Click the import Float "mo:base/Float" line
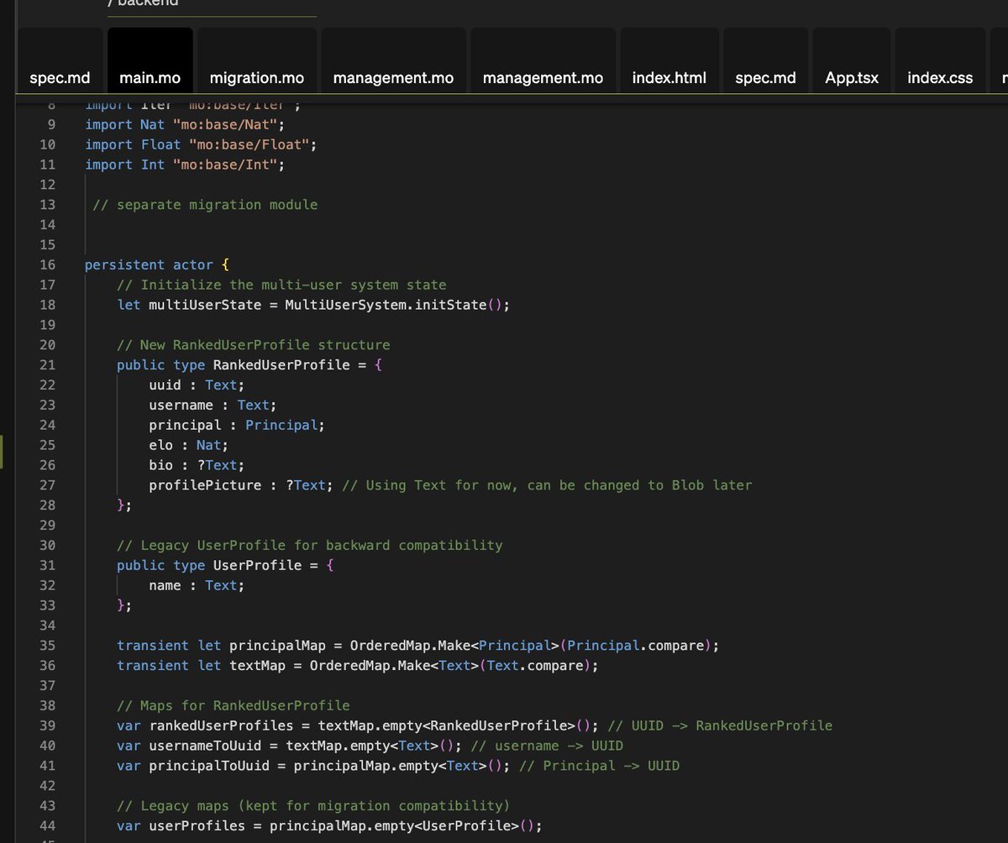1008x843 pixels. [x=201, y=144]
